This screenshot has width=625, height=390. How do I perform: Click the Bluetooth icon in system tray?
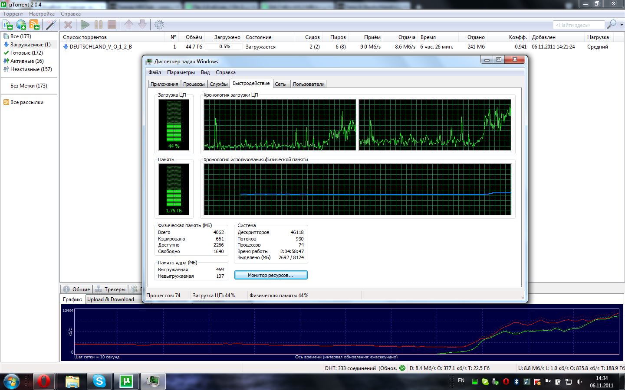[516, 382]
